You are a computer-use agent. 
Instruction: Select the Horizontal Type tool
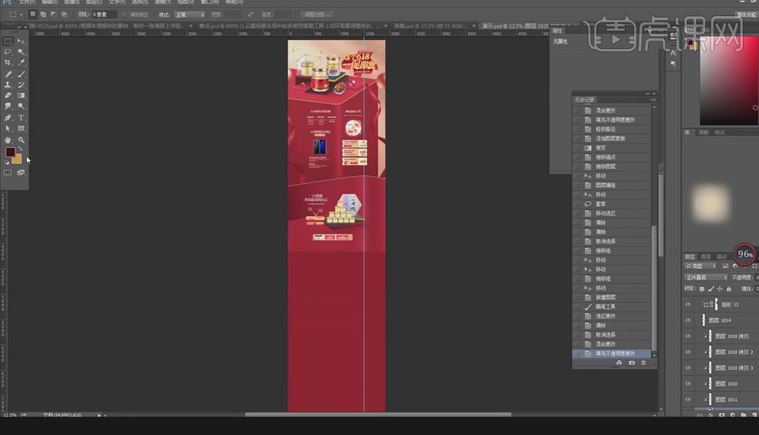pyautogui.click(x=21, y=117)
